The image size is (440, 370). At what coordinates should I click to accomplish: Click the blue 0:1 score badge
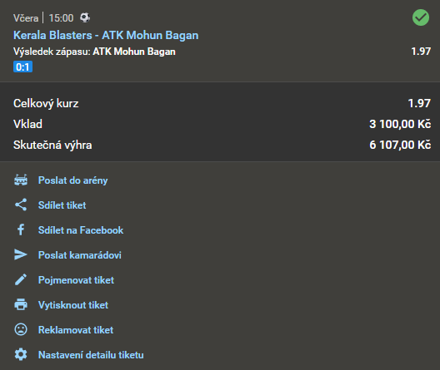(22, 67)
